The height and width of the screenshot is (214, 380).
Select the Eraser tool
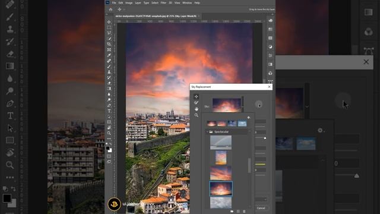click(109, 83)
